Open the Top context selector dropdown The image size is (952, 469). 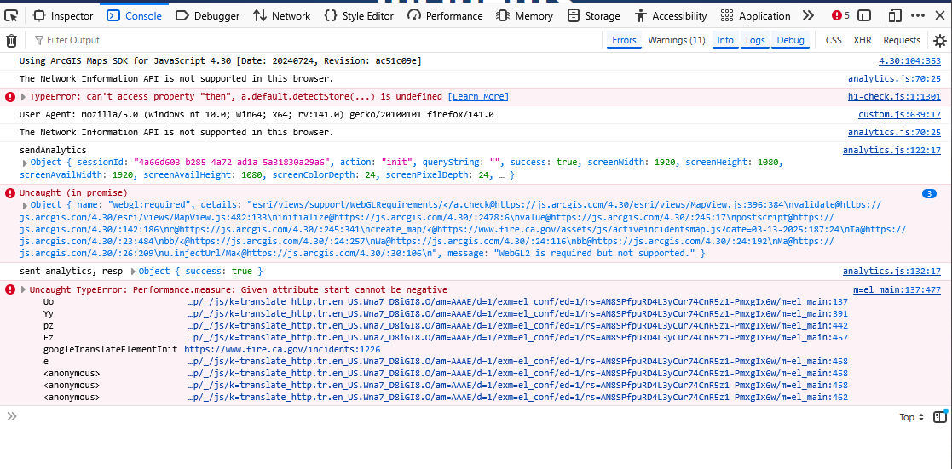911,417
